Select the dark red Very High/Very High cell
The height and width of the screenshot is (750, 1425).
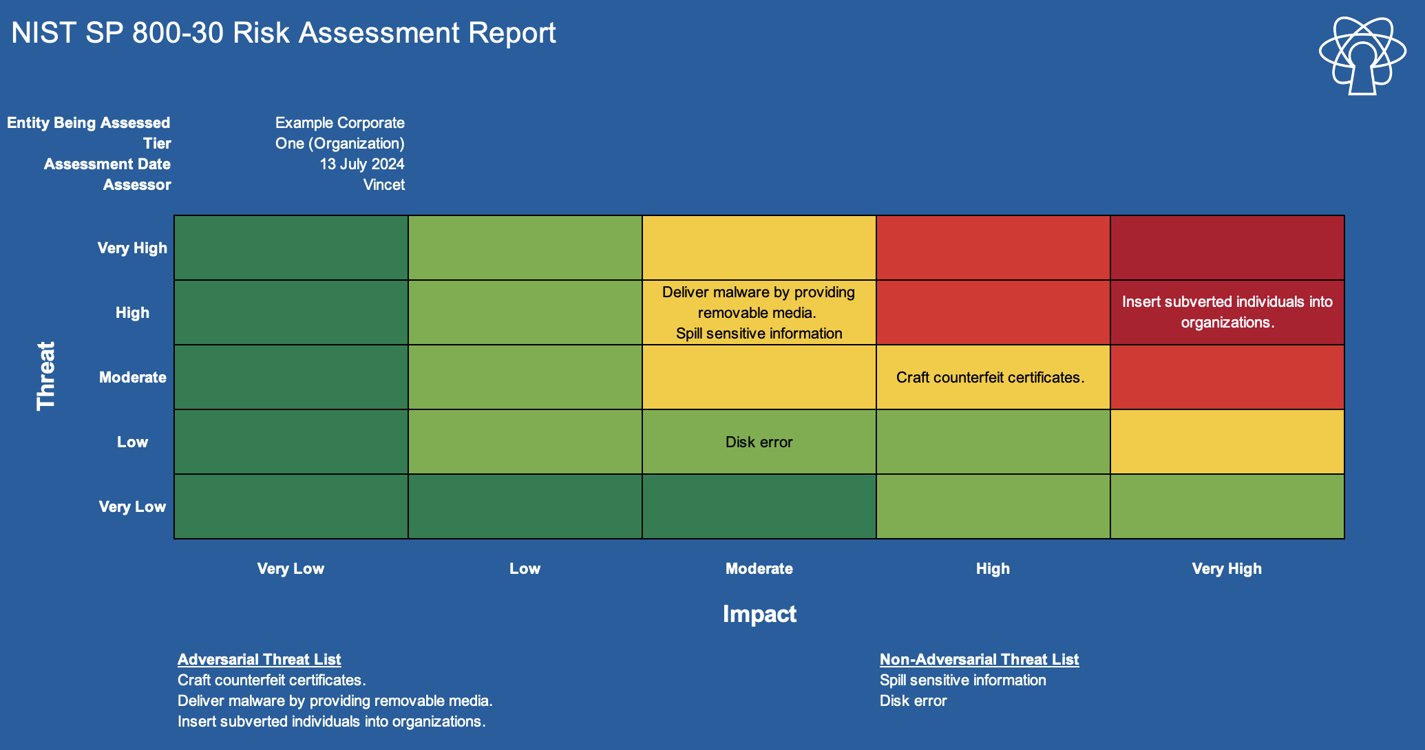pos(1227,248)
